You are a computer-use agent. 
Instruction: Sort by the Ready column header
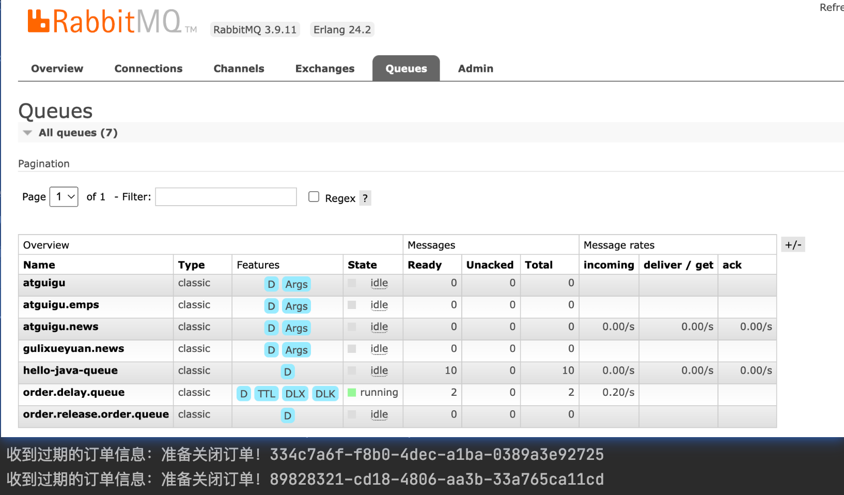tap(425, 265)
